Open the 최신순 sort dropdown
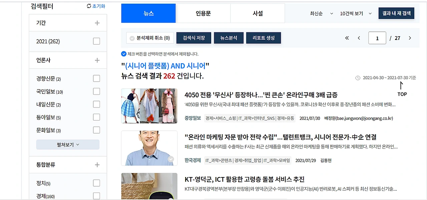 tap(322, 14)
